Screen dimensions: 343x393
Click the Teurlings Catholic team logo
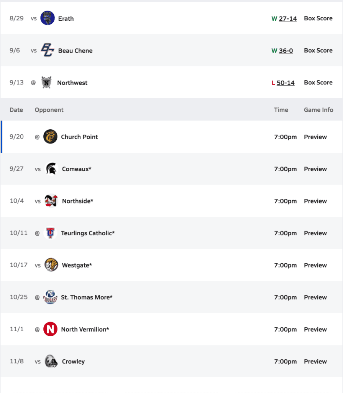tap(50, 233)
